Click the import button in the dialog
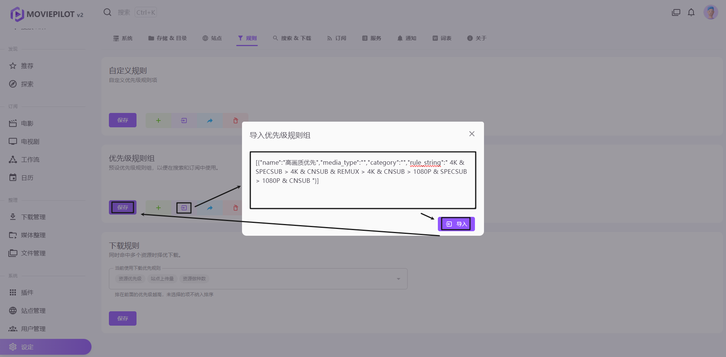The width and height of the screenshot is (726, 357). [x=456, y=224]
